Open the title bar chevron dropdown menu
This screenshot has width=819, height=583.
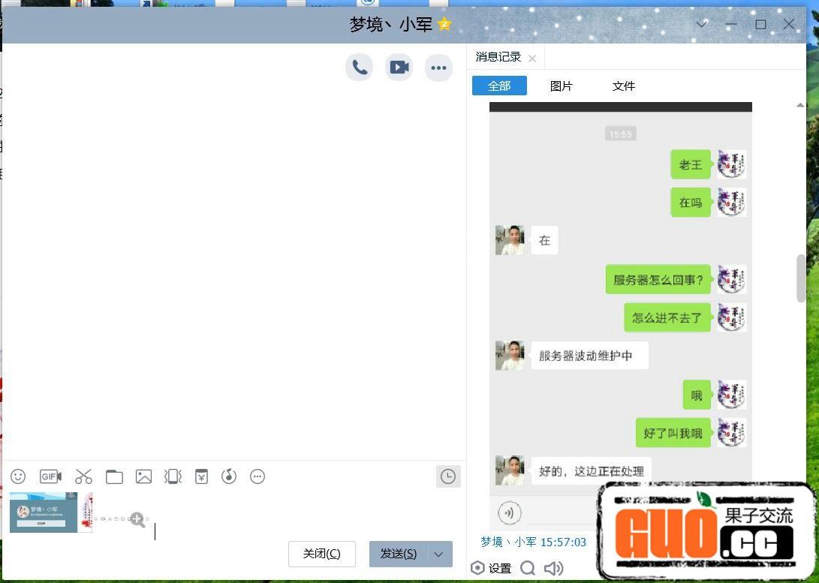point(702,24)
